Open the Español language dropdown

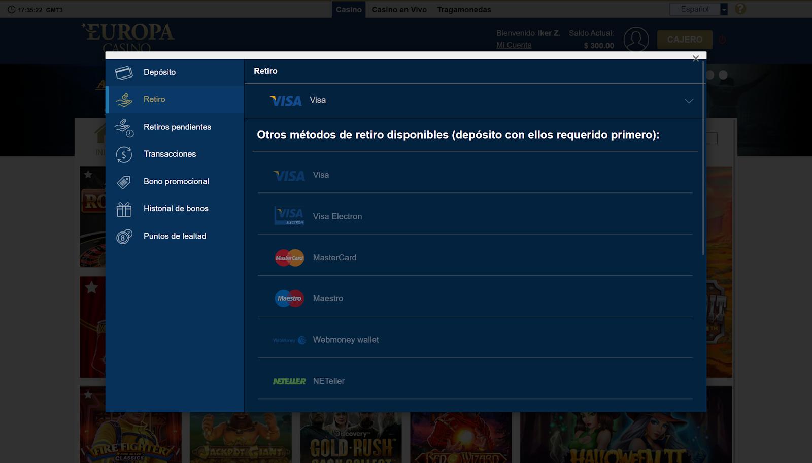tap(698, 9)
